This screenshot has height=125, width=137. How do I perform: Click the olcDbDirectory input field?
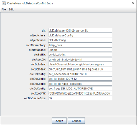point(80,45)
